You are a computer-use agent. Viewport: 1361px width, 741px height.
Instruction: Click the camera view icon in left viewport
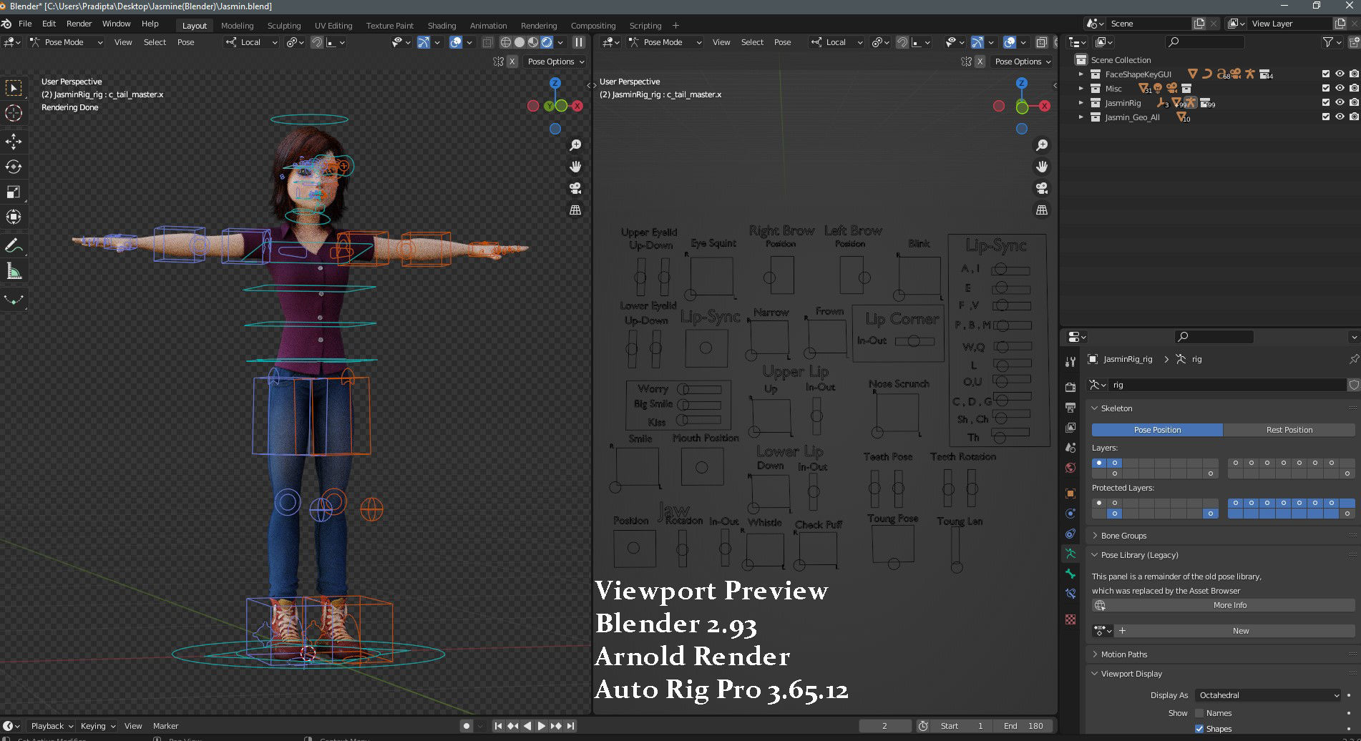tap(575, 188)
